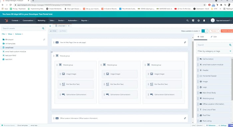Open the @hubspot folder
Image resolution: width=233 pixels, height=127 pixels.
[9, 40]
